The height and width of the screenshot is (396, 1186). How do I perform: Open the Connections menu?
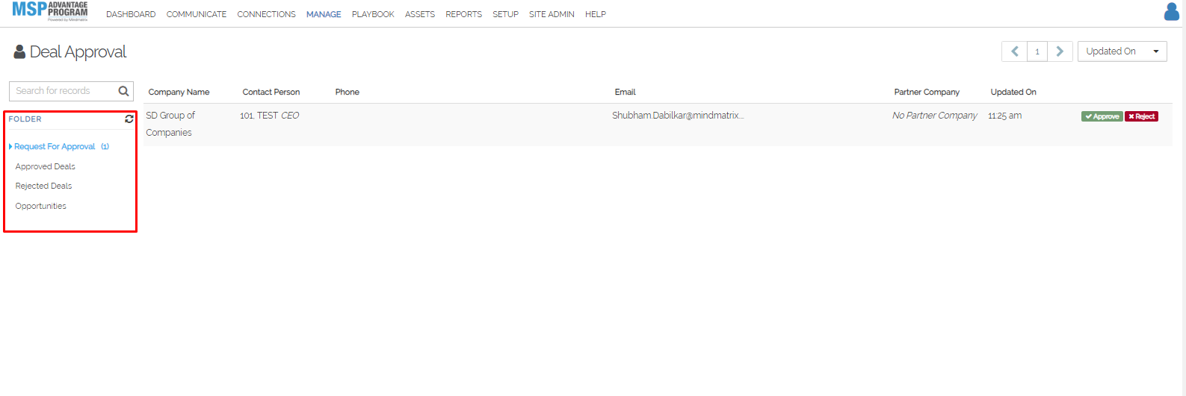tap(266, 14)
